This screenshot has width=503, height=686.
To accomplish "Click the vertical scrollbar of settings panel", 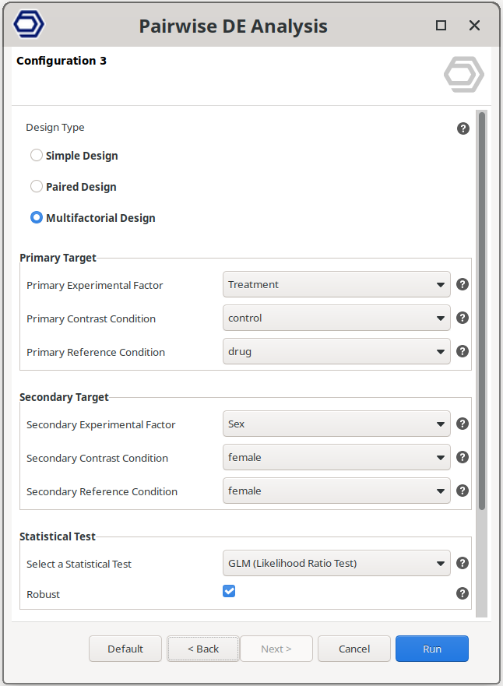I will point(482,311).
